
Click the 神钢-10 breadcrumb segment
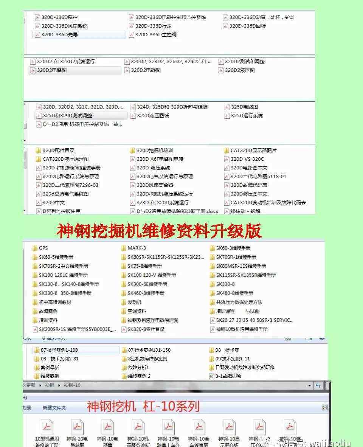point(72,385)
